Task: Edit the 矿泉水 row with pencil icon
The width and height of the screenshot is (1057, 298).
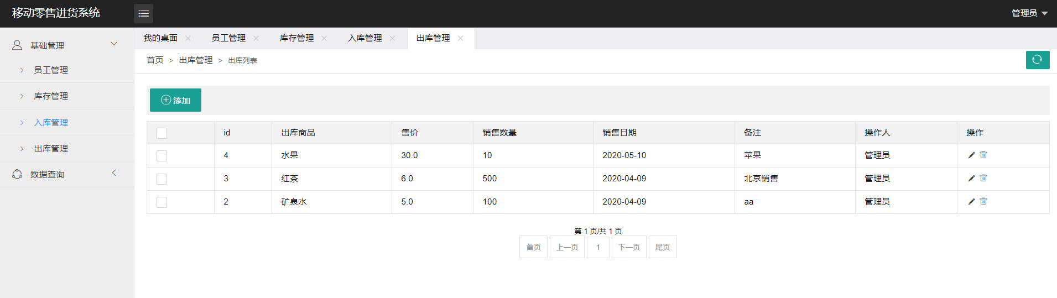Action: 971,202
